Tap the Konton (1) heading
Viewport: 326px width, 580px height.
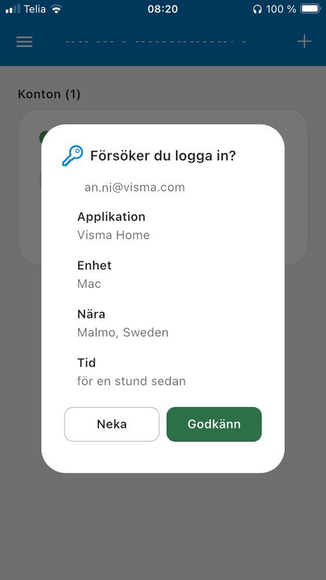click(49, 94)
